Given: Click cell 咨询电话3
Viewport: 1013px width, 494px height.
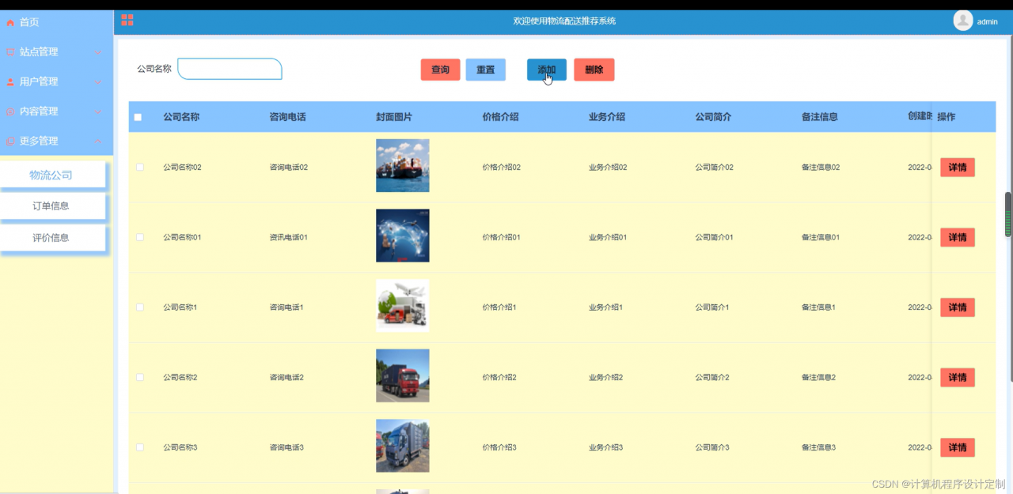Looking at the screenshot, I should coord(286,447).
